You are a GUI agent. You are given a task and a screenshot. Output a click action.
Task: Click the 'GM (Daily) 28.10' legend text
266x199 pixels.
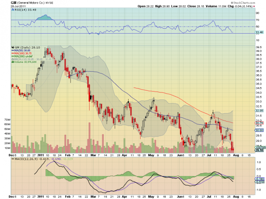pos(27,48)
